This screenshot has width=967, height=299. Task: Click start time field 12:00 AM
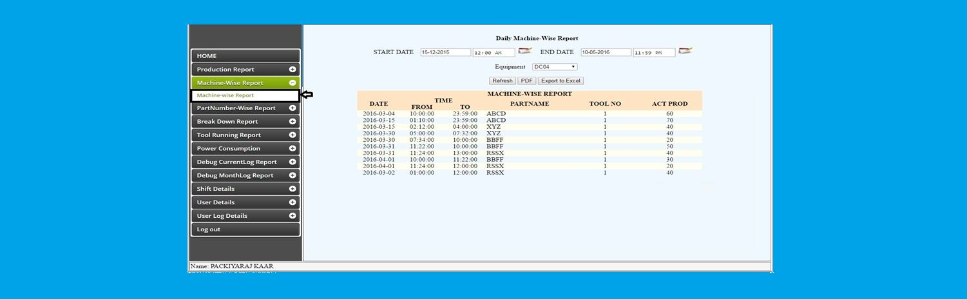click(x=494, y=53)
